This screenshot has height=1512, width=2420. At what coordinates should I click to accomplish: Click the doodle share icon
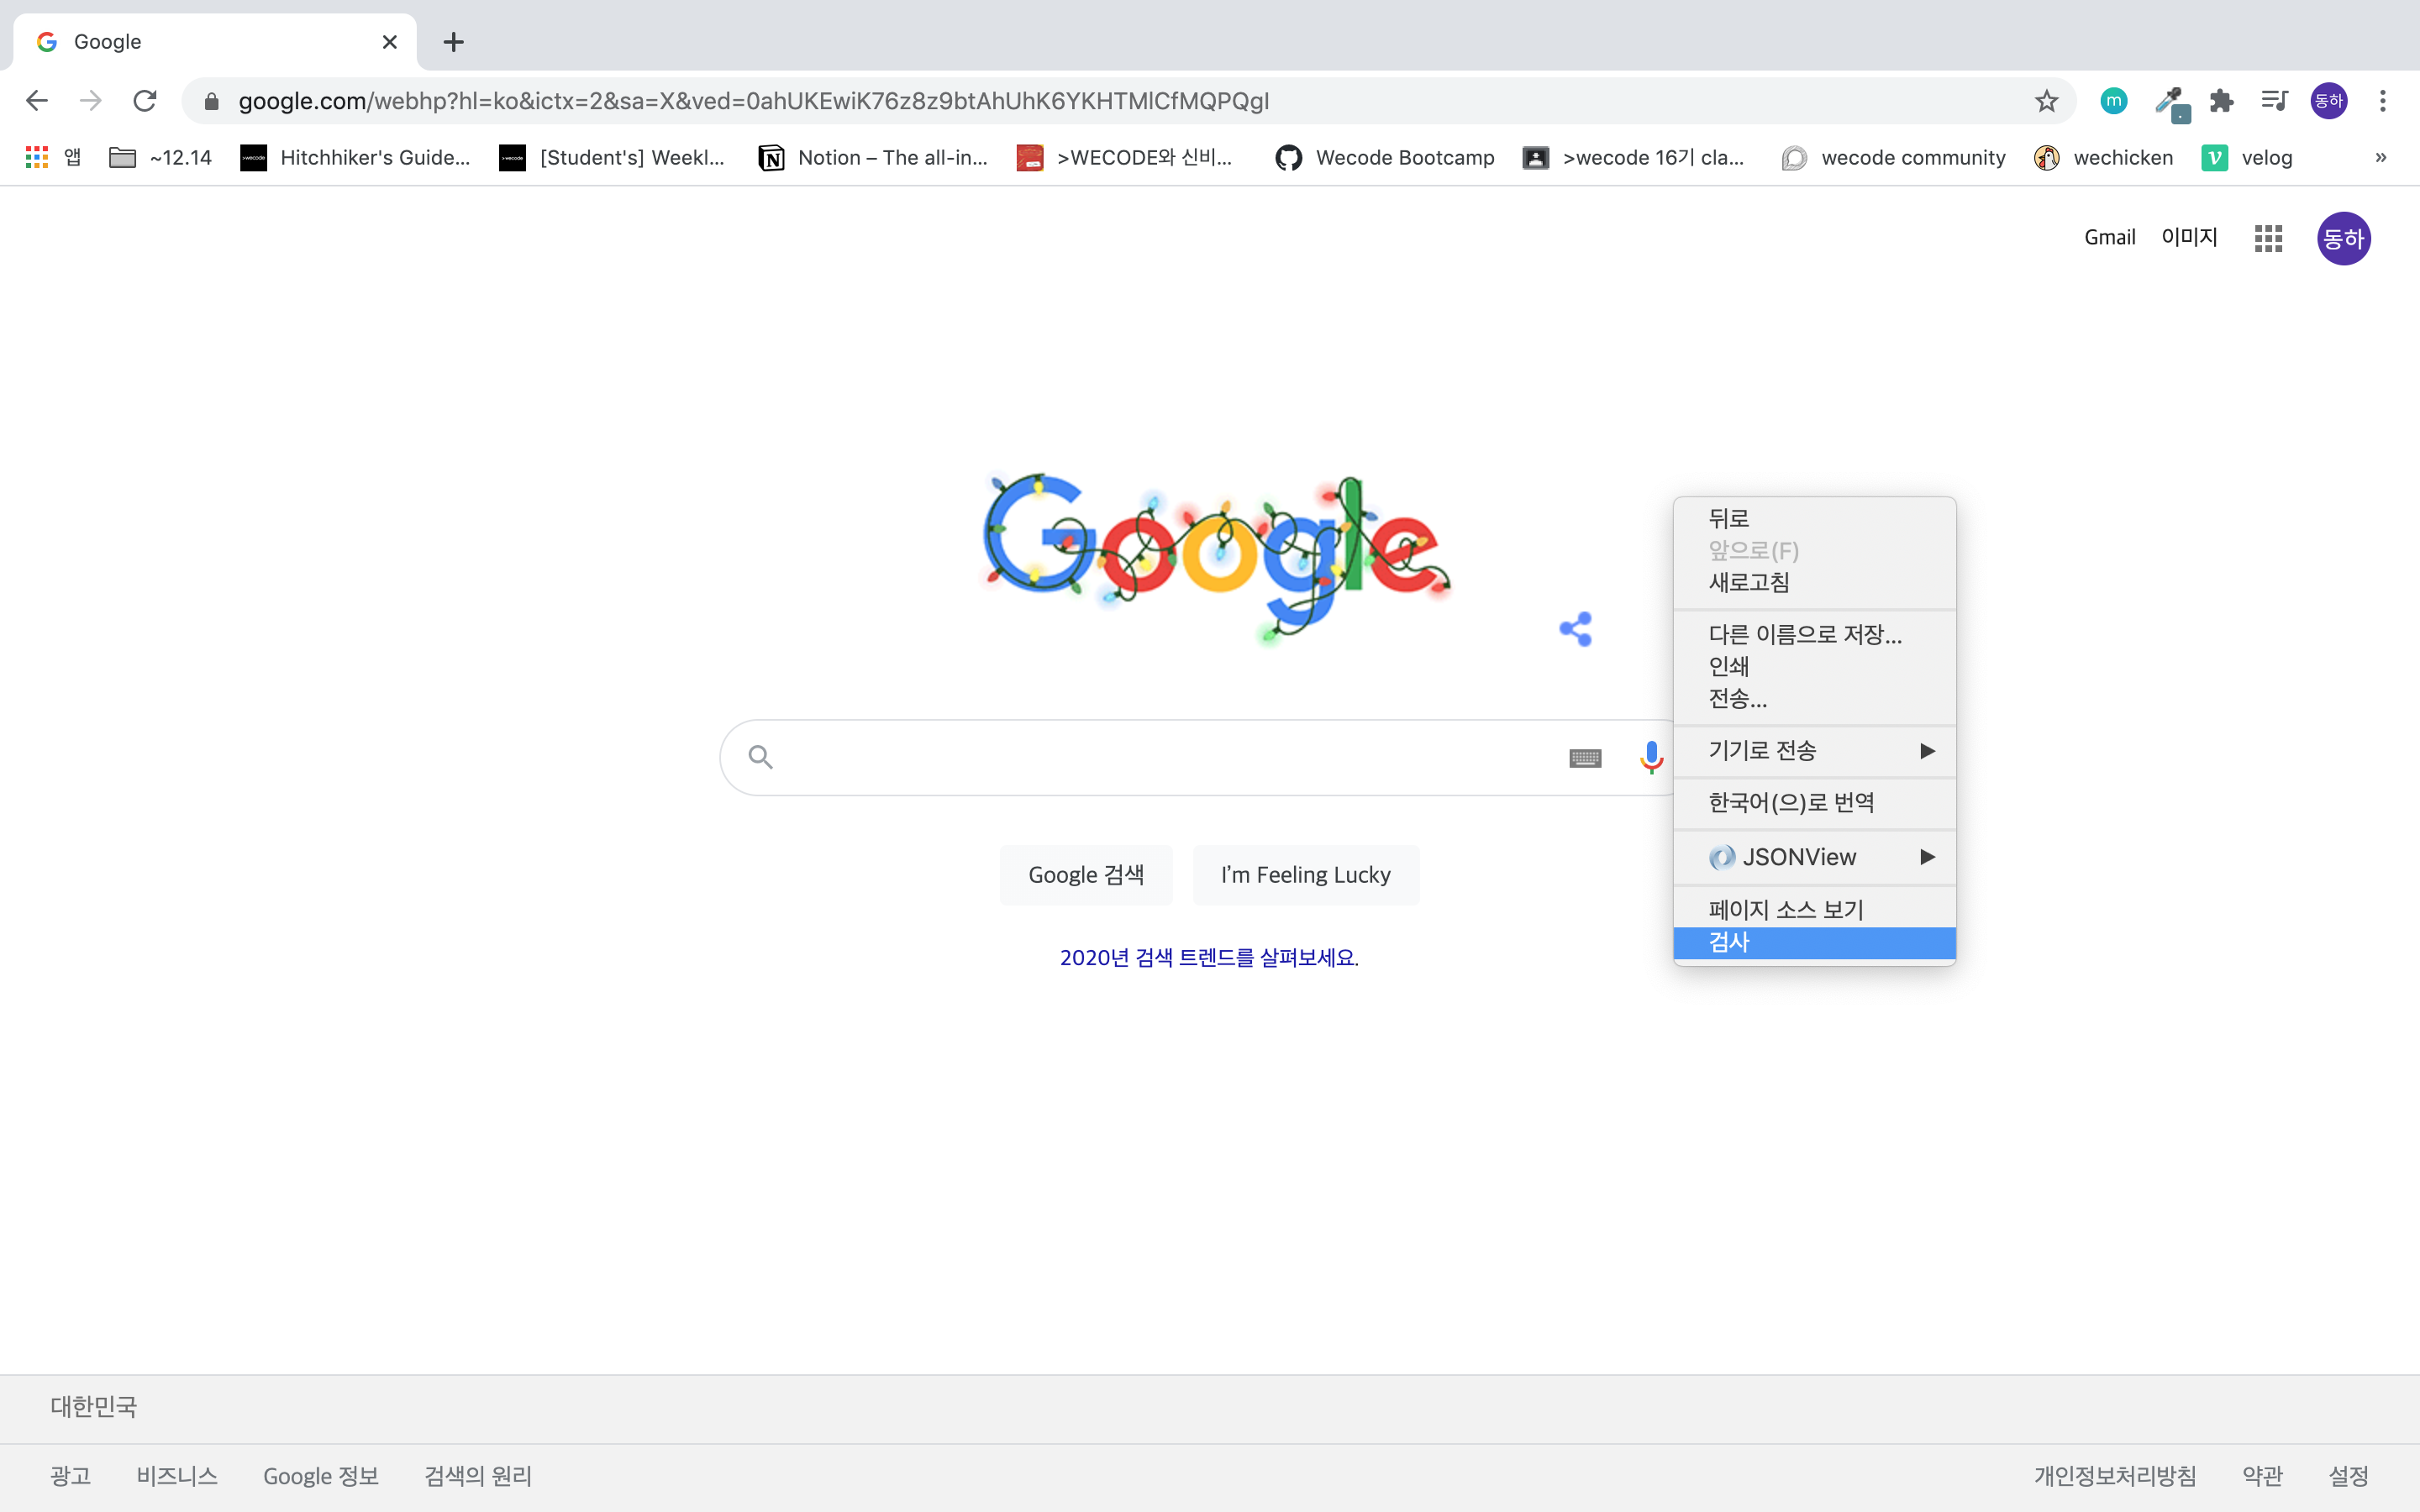(1576, 629)
